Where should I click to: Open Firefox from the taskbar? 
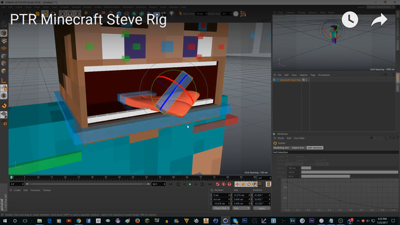pyautogui.click(x=137, y=221)
